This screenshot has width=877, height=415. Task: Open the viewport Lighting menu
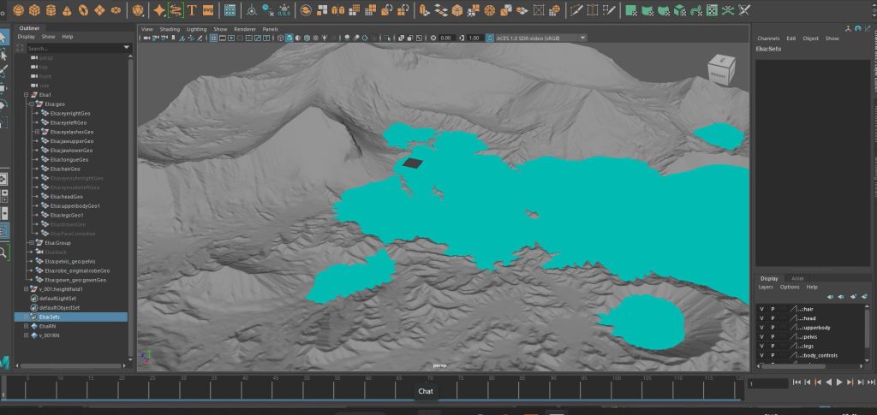[196, 29]
